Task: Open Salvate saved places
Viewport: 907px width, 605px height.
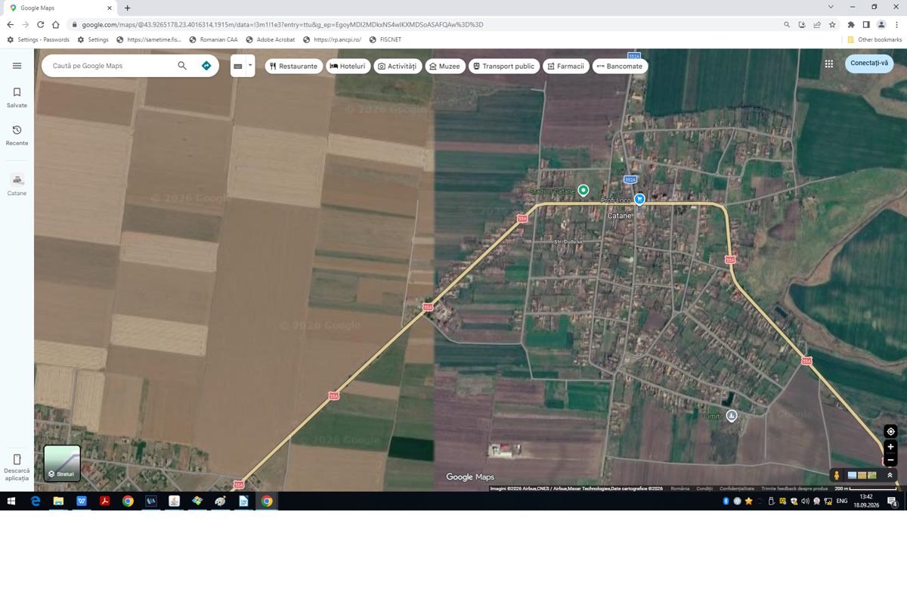Action: [x=17, y=98]
